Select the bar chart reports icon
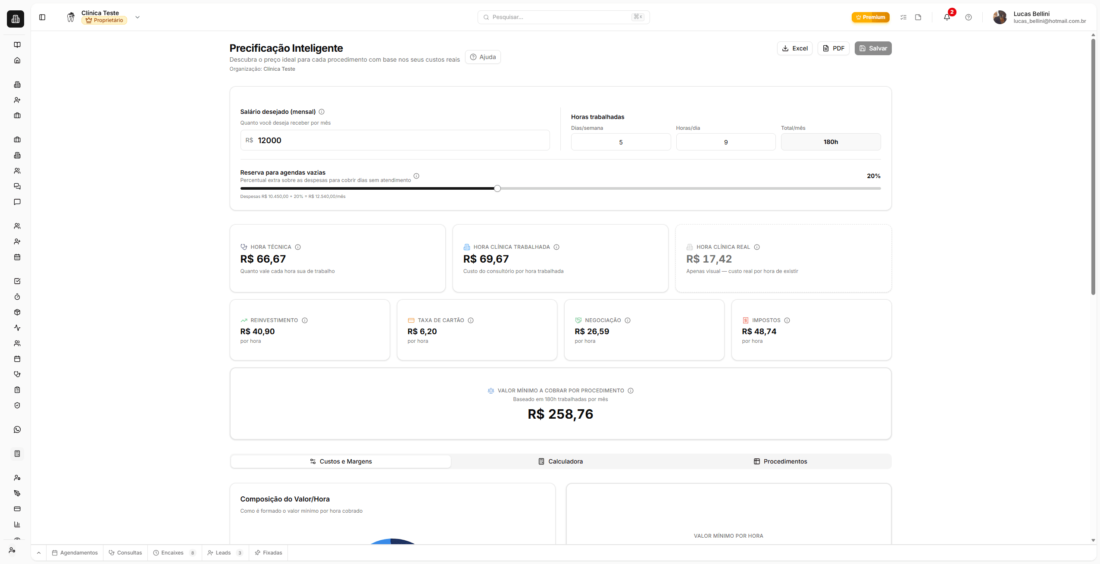1100x564 pixels. [x=17, y=524]
